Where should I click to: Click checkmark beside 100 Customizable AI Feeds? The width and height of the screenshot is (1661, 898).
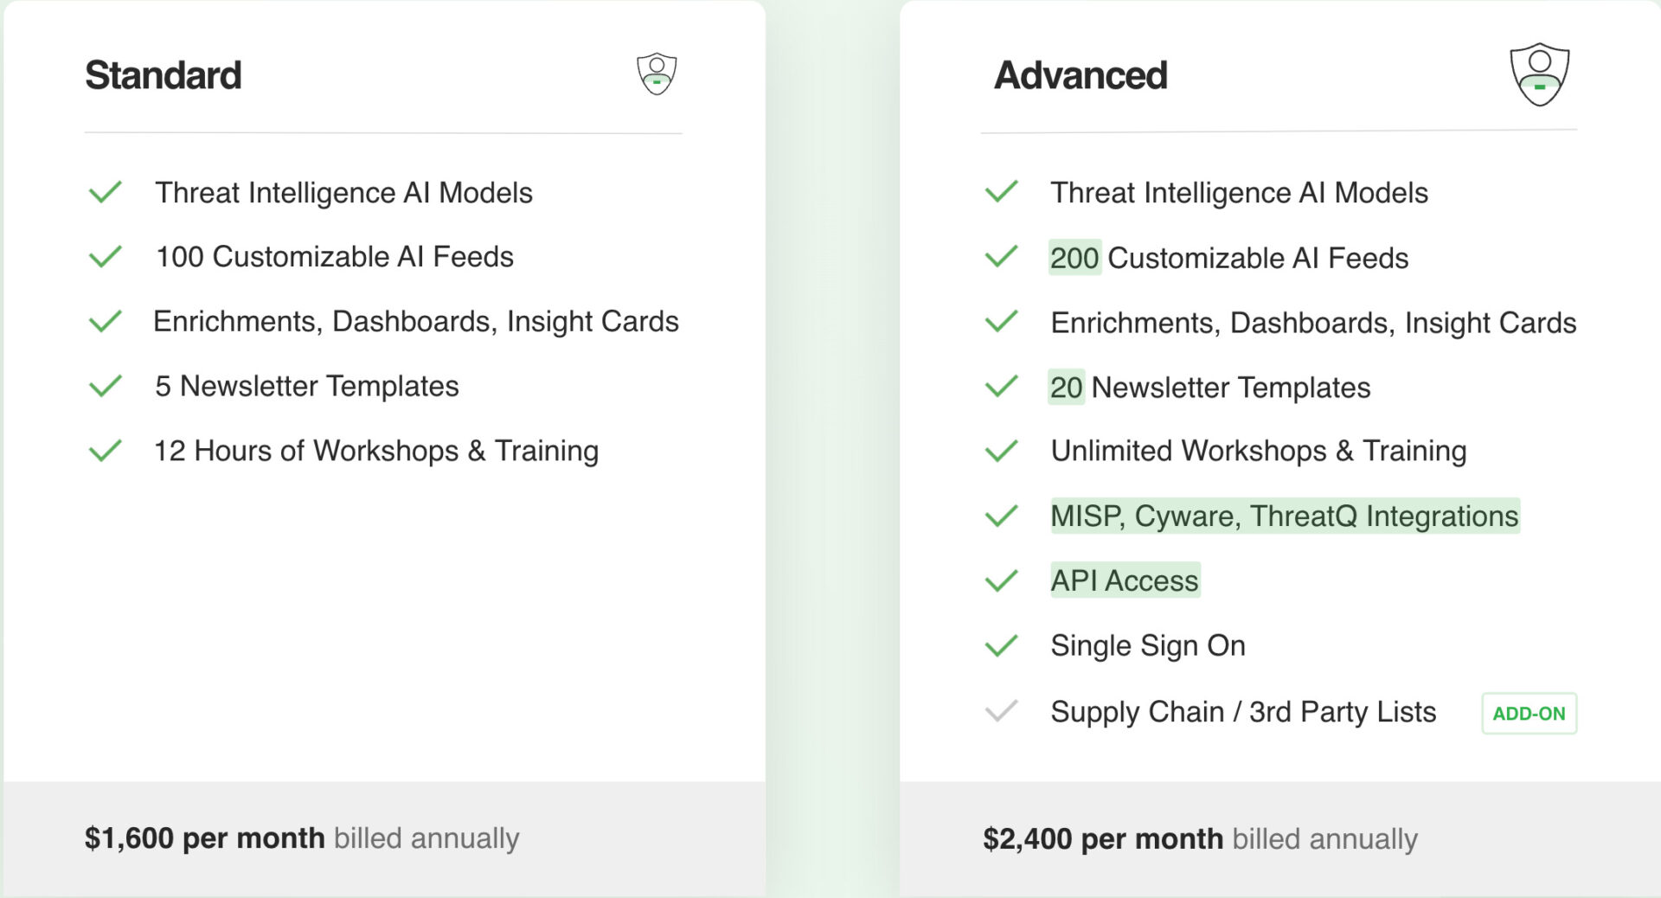click(106, 257)
